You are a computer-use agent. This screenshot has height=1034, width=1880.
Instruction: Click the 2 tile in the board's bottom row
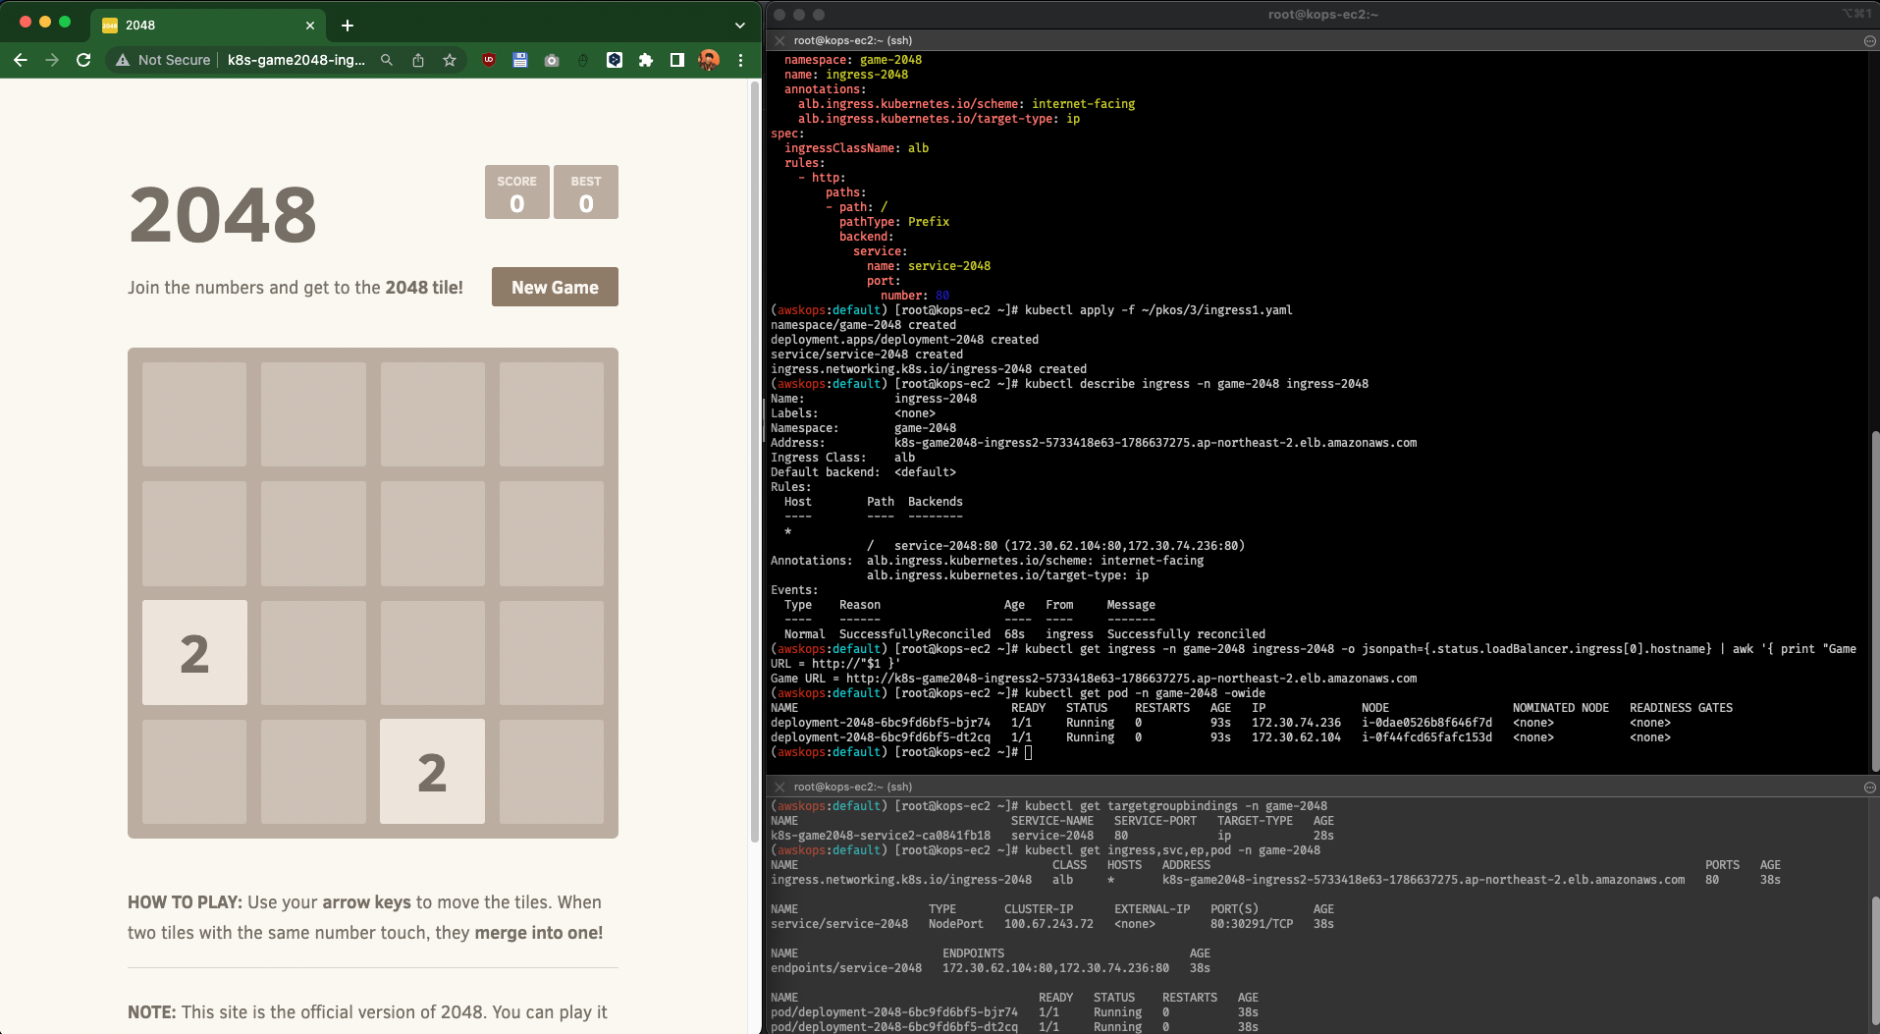coord(432,772)
